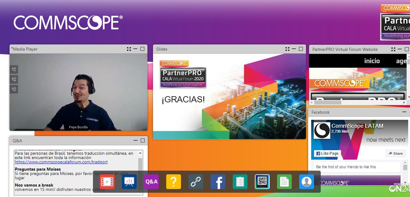The image size is (410, 197).
Task: Expand PartnerPRO Virtual Forum Website panel fullscreen
Action: pos(393,49)
